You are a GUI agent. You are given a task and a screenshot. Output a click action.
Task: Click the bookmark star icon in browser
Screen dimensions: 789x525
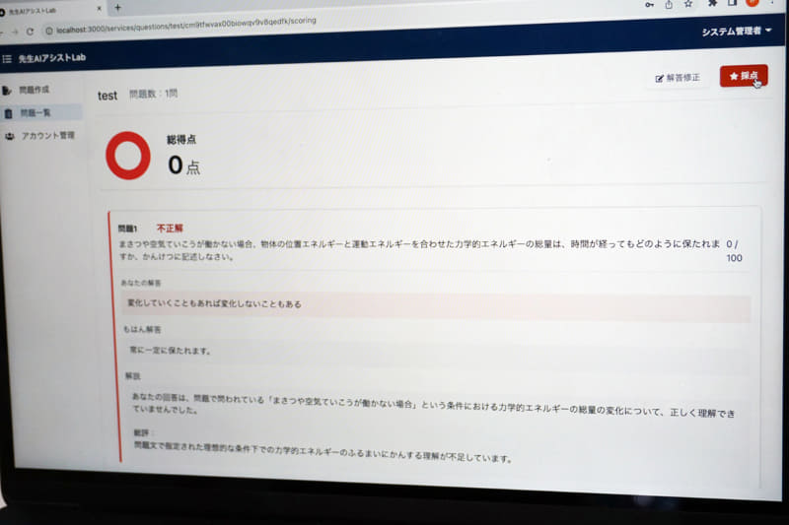(x=688, y=4)
